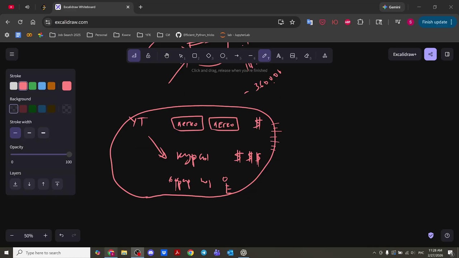Click the opacity slider handle

coord(69,154)
